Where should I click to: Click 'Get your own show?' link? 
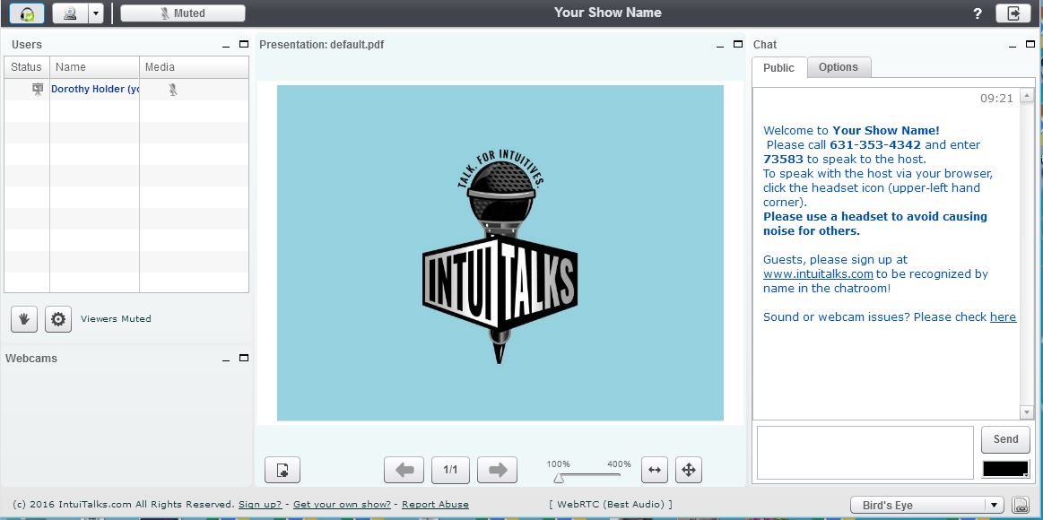342,505
